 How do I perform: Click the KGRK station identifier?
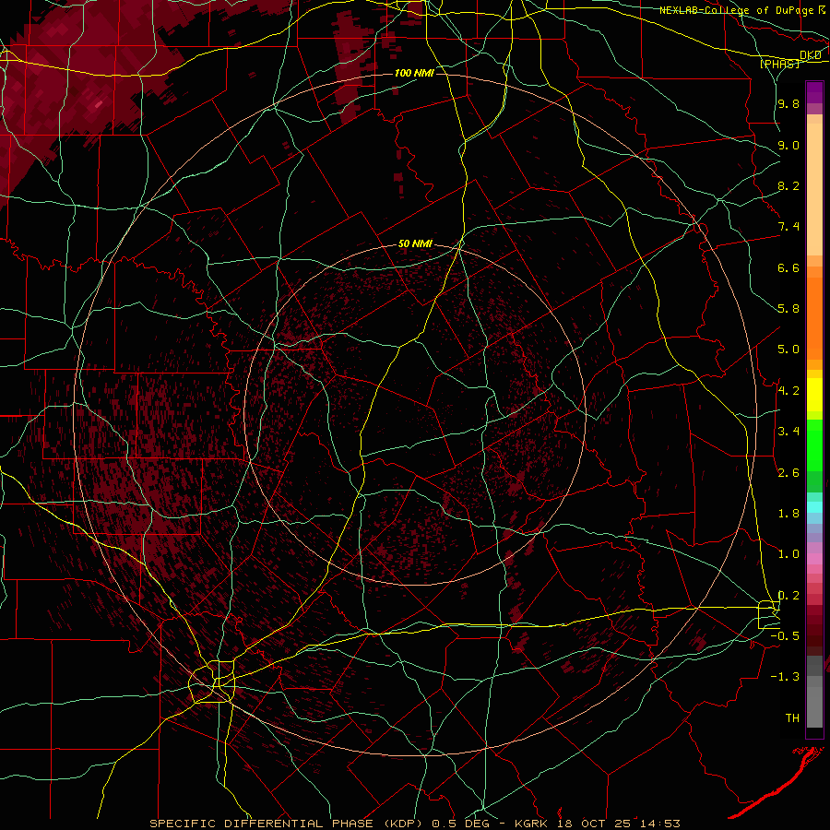click(x=532, y=824)
